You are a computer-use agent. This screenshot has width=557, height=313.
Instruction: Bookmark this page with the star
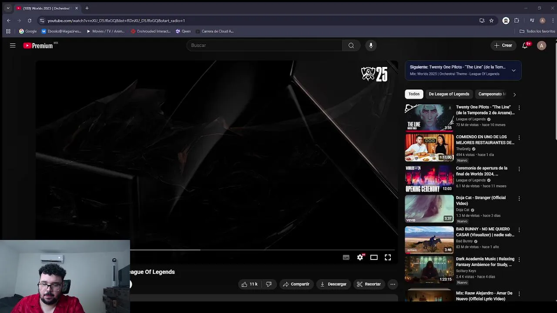491,20
